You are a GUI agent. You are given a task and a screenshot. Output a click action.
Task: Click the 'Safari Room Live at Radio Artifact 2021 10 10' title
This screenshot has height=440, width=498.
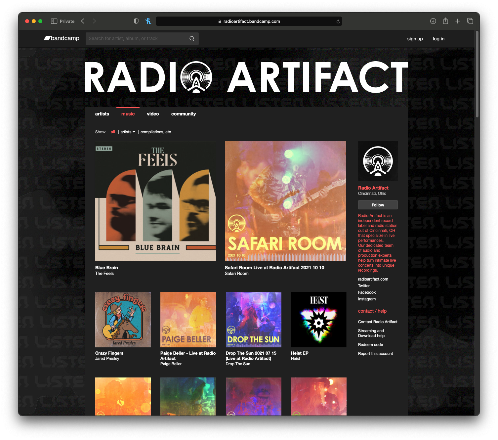click(274, 268)
